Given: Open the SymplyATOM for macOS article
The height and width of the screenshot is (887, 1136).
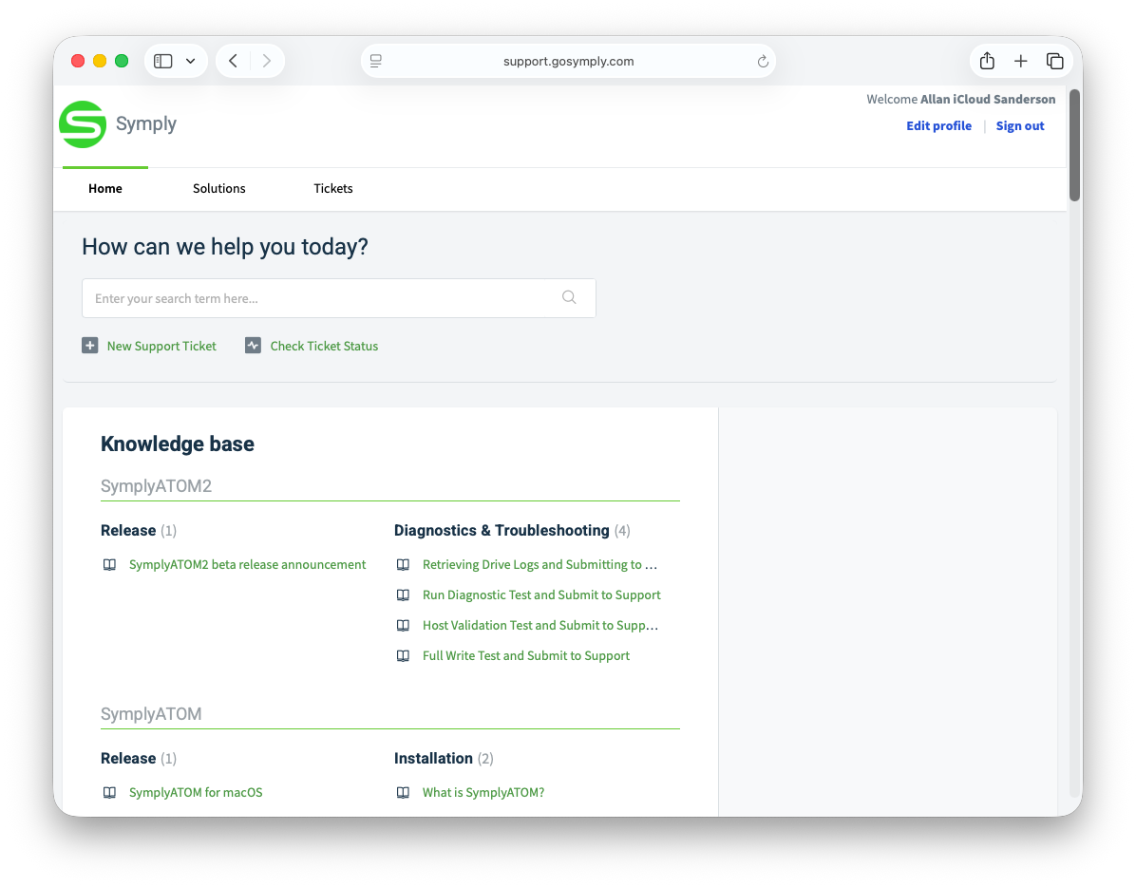Looking at the screenshot, I should [x=196, y=793].
